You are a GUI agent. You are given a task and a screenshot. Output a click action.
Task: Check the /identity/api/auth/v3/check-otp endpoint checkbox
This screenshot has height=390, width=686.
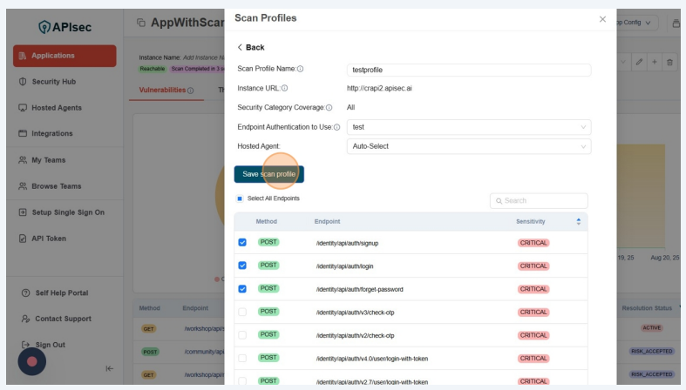[x=242, y=312]
